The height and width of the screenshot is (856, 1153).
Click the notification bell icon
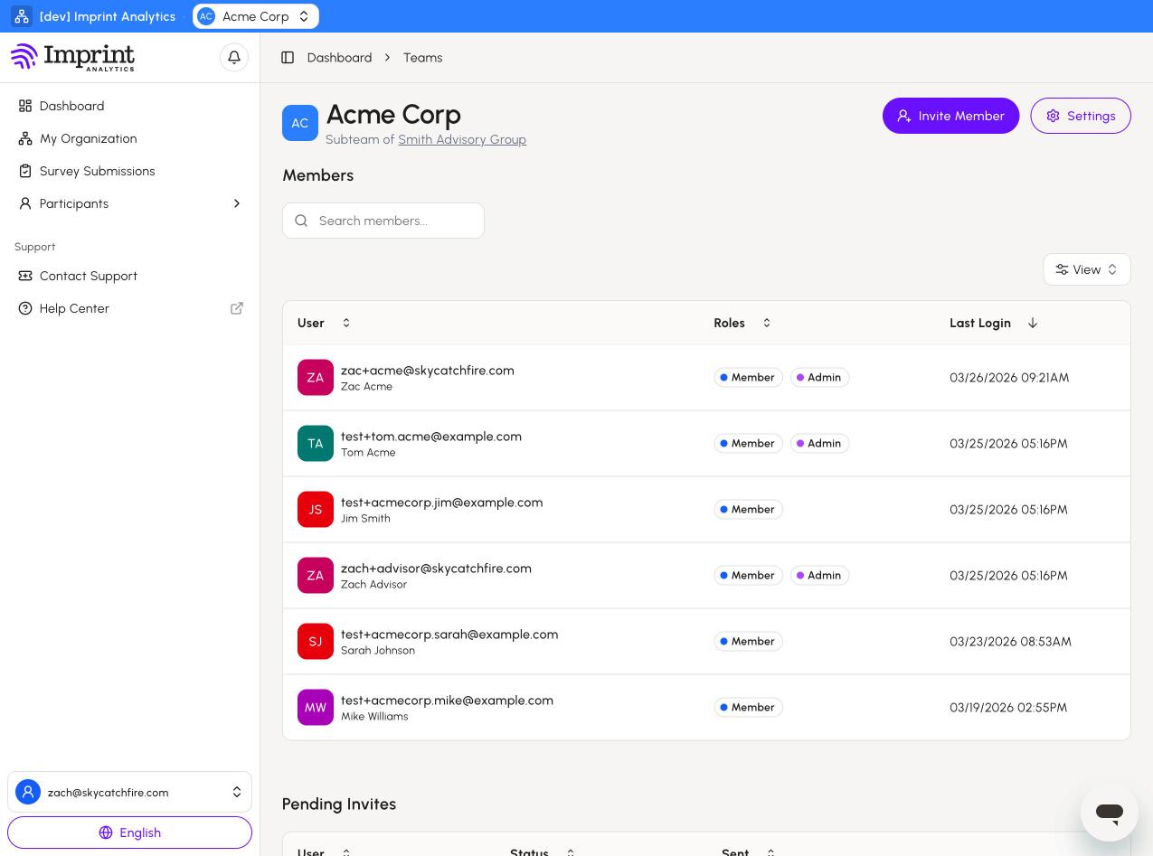[234, 58]
